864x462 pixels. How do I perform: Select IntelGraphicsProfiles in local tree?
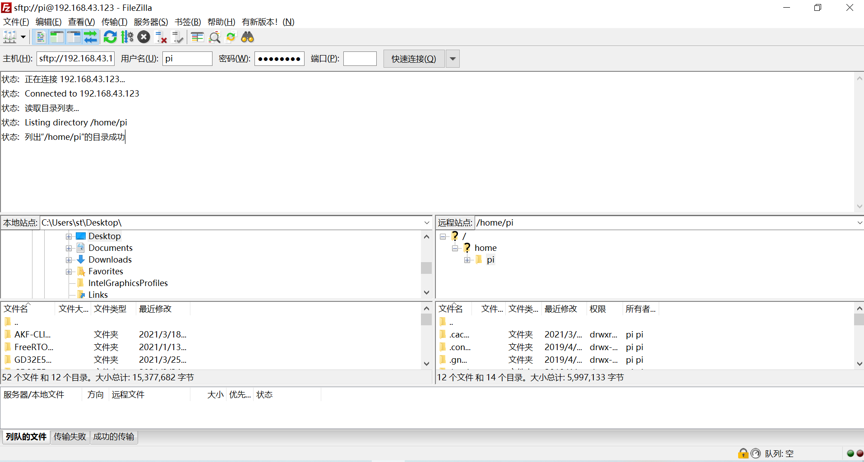click(x=128, y=283)
